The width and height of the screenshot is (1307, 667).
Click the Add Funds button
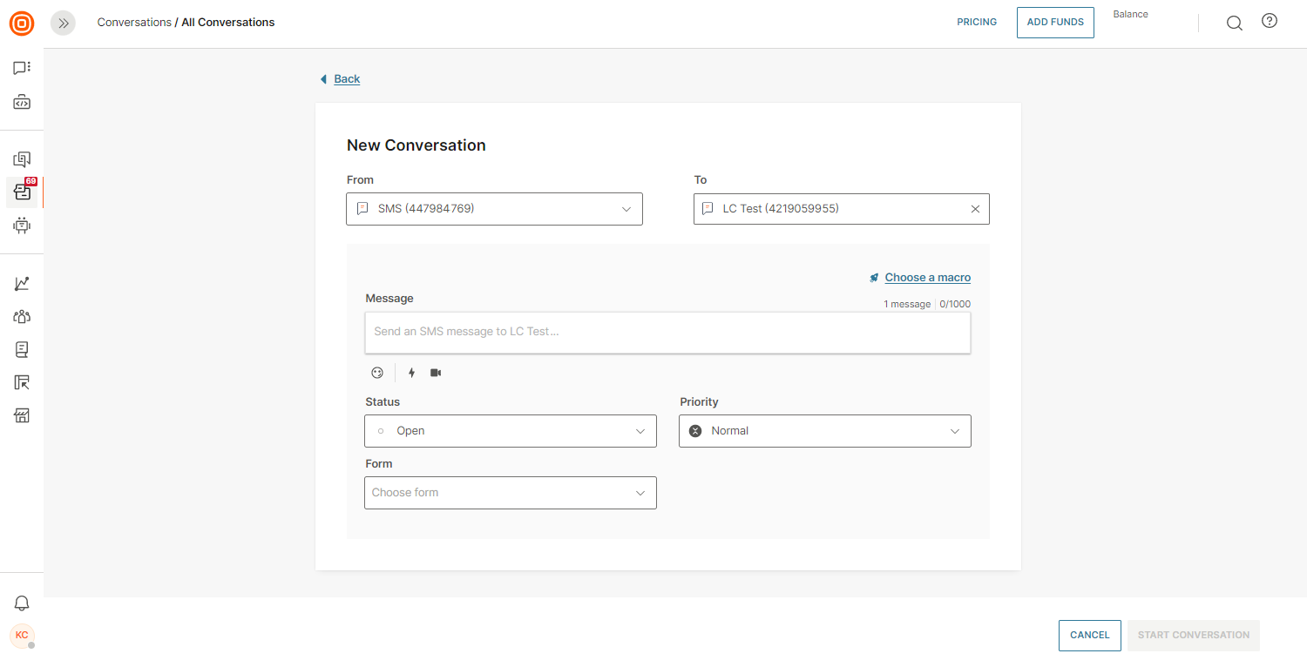(1055, 23)
